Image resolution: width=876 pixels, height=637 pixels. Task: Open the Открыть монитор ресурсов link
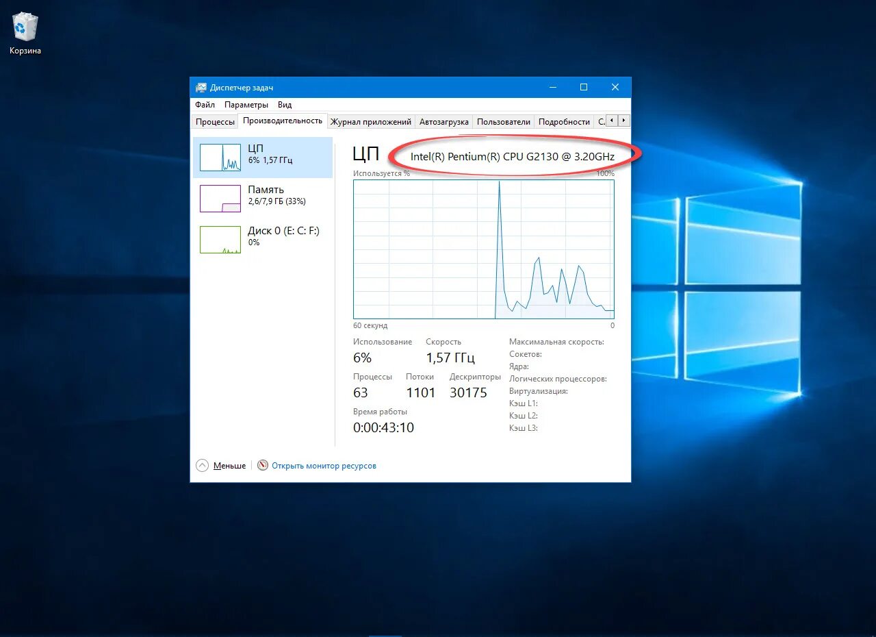tap(324, 466)
